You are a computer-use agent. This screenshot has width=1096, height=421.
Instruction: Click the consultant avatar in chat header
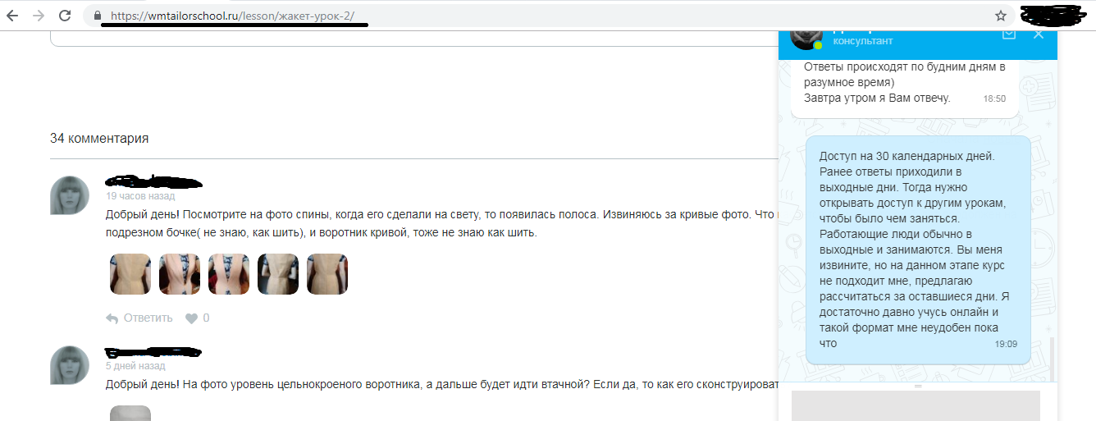806,35
